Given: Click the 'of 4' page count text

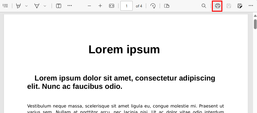Looking at the screenshot, I should (139, 6).
